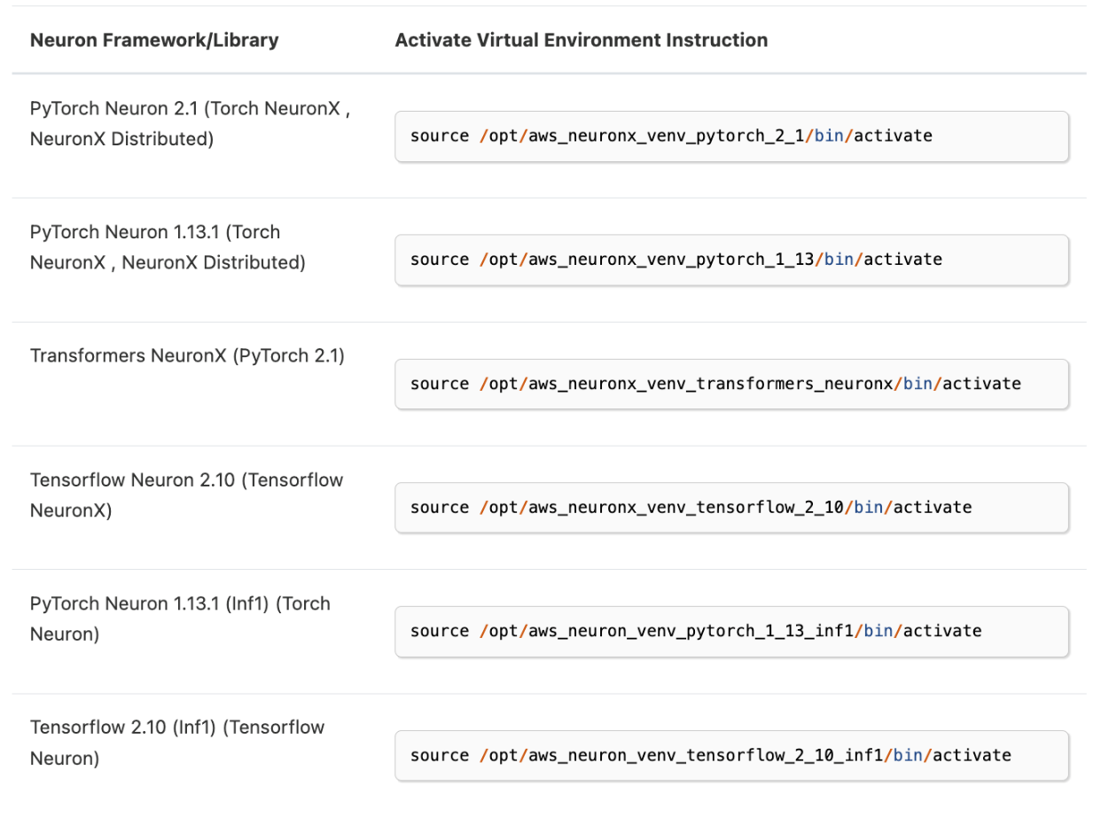Click 'bin' in the tensorflow_2_10_inf1 command
Screen dimensions: 1101x817
pyautogui.click(x=908, y=755)
